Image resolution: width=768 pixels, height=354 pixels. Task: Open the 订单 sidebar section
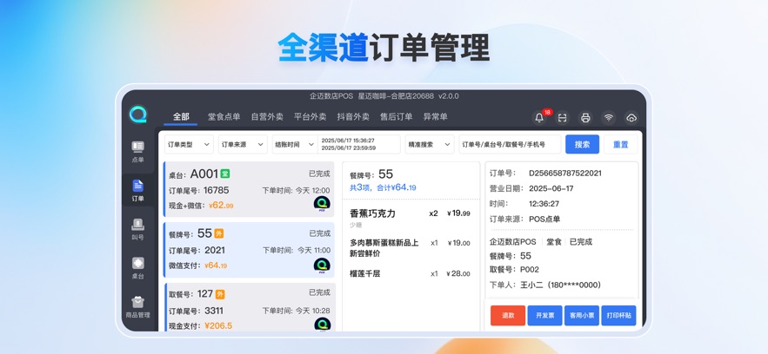coord(138,190)
